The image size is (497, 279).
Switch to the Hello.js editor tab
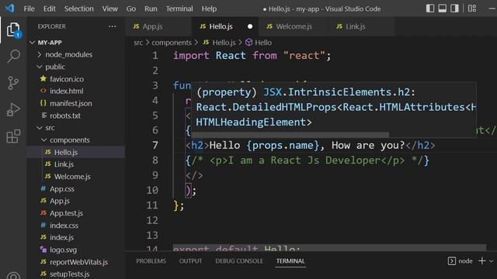click(224, 26)
